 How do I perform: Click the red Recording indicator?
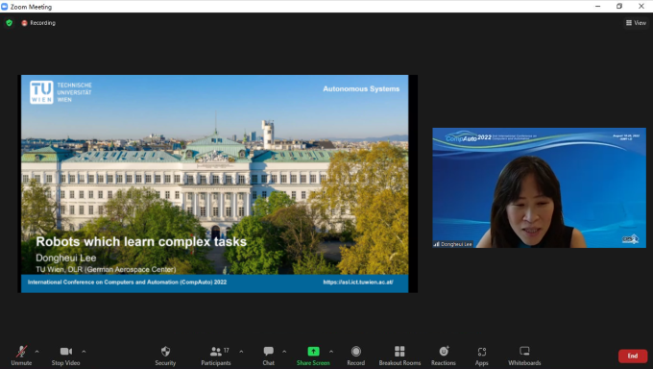point(38,23)
